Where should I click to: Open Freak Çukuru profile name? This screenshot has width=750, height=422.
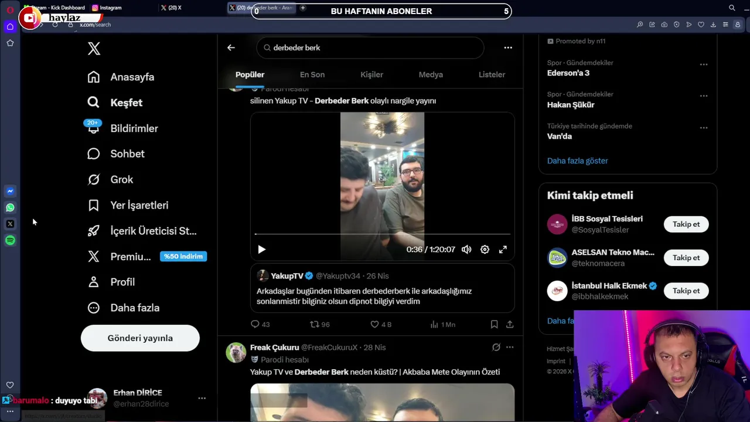[x=274, y=348]
